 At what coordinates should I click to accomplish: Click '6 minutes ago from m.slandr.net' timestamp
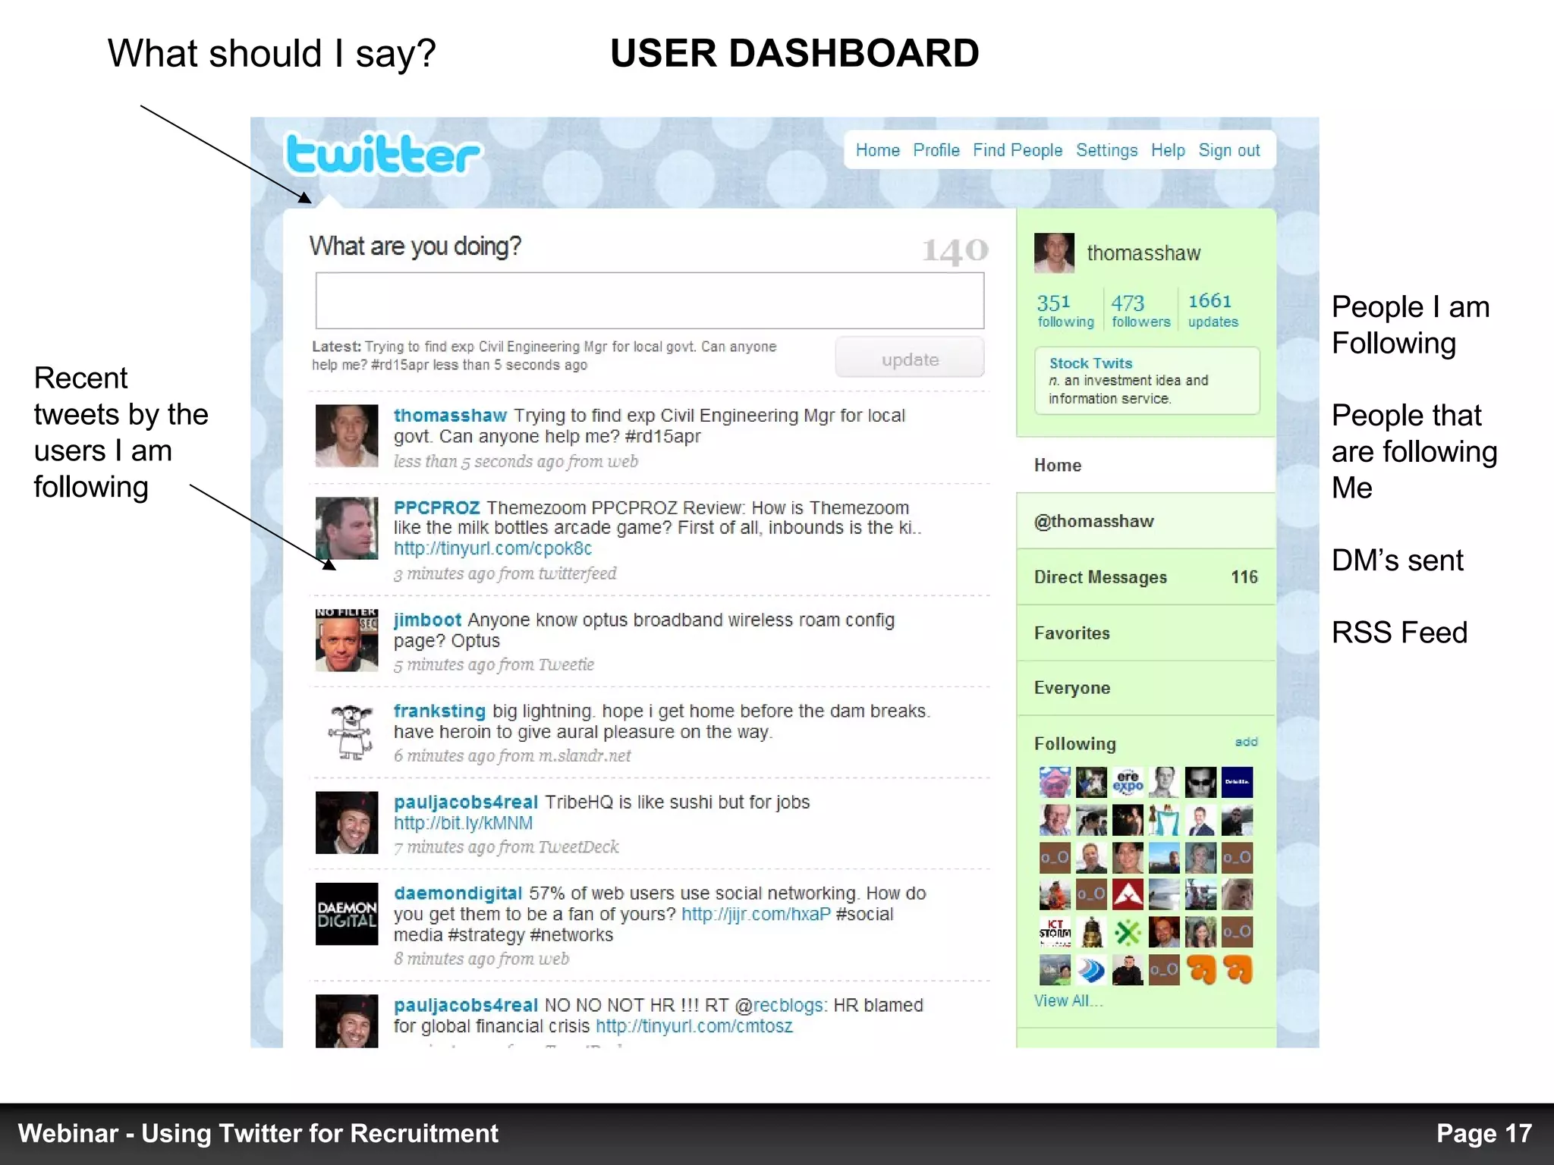[512, 755]
